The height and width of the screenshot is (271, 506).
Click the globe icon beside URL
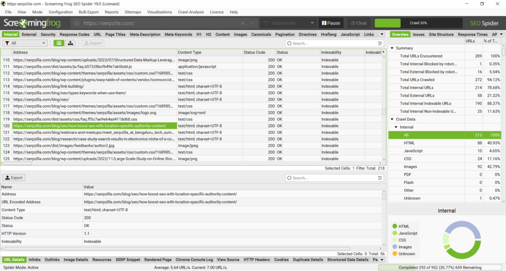(77, 23)
